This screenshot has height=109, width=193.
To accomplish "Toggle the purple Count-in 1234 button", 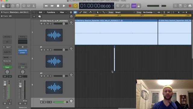I will [x=134, y=6].
